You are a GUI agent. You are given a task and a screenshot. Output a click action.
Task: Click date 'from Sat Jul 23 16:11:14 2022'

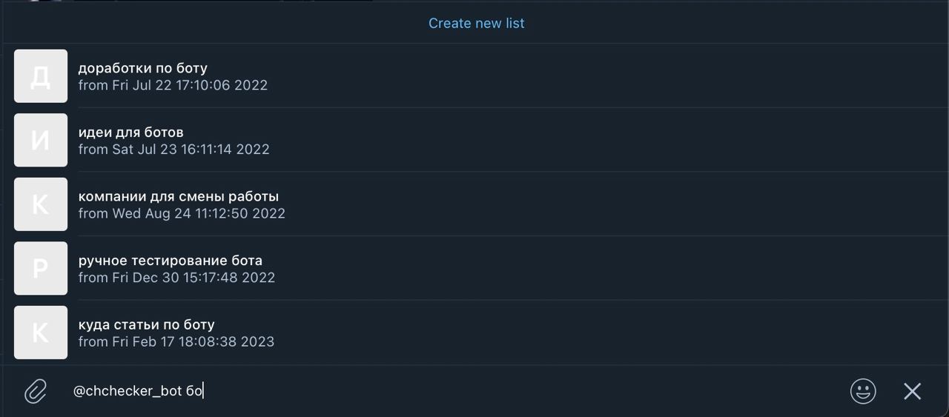173,150
